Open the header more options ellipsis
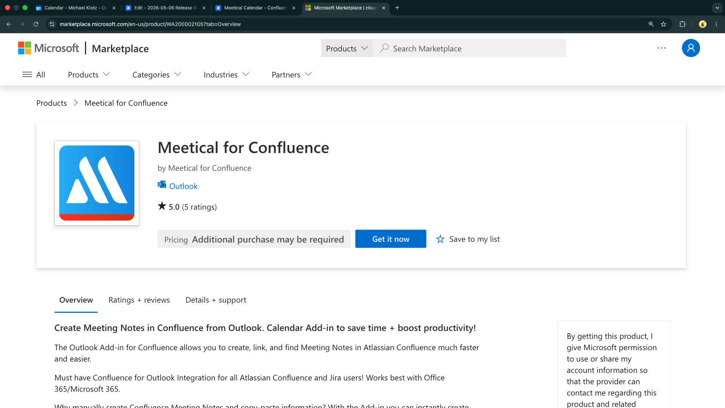This screenshot has width=725, height=408. 662,48
